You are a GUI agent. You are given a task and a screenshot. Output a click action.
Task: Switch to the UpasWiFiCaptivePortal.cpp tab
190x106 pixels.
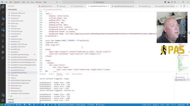(123, 6)
